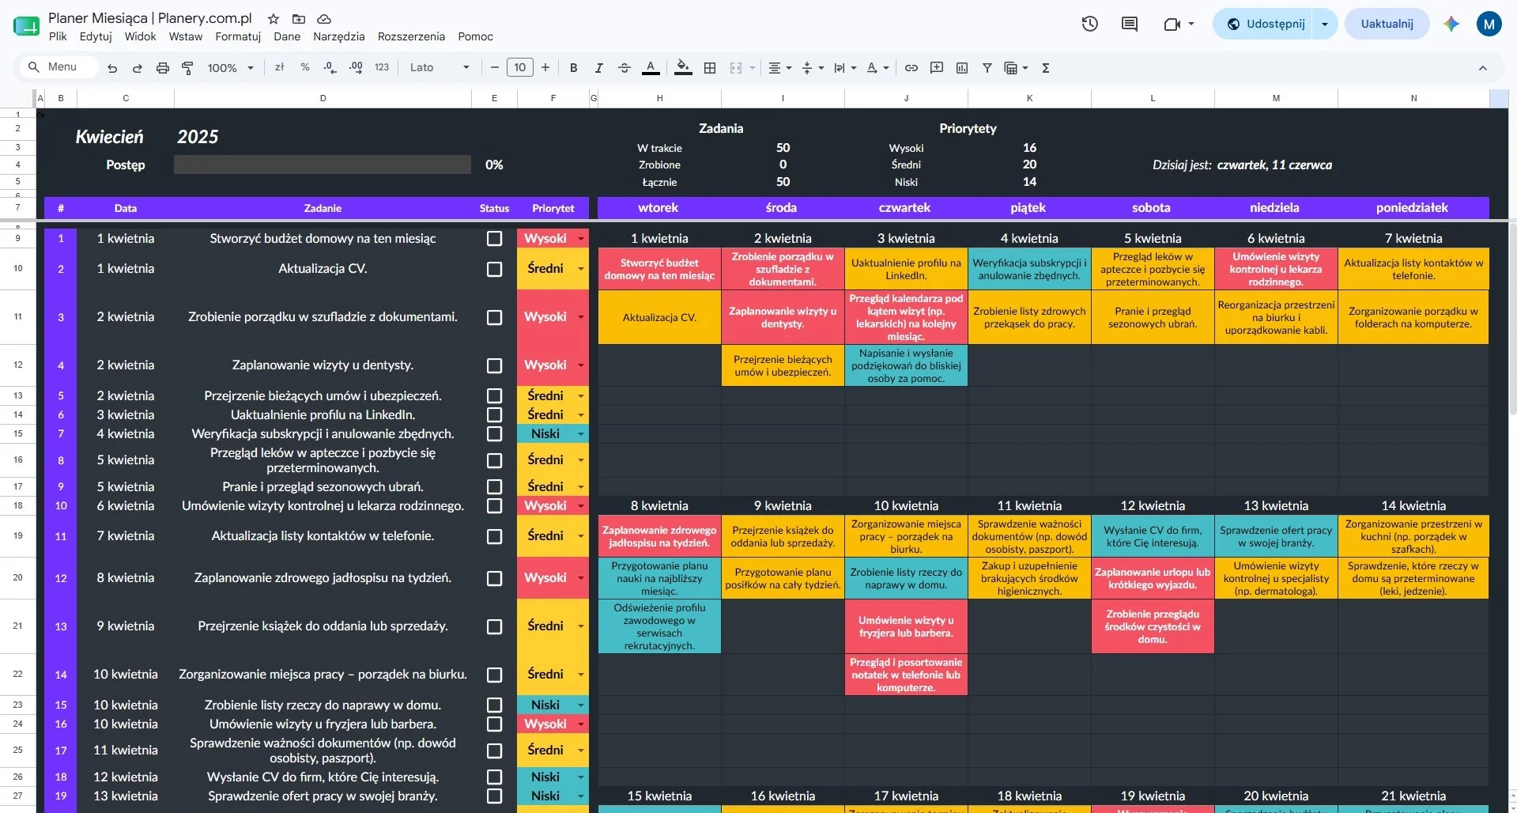
Task: Open the Gemini spark icon
Action: point(1451,24)
